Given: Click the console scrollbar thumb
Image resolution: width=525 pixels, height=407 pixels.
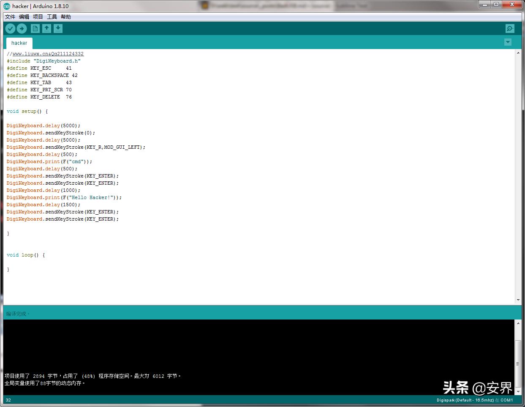Looking at the screenshot, I should [518, 363].
